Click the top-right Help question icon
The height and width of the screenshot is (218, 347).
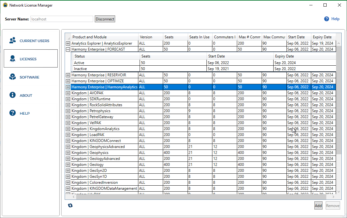(326, 19)
